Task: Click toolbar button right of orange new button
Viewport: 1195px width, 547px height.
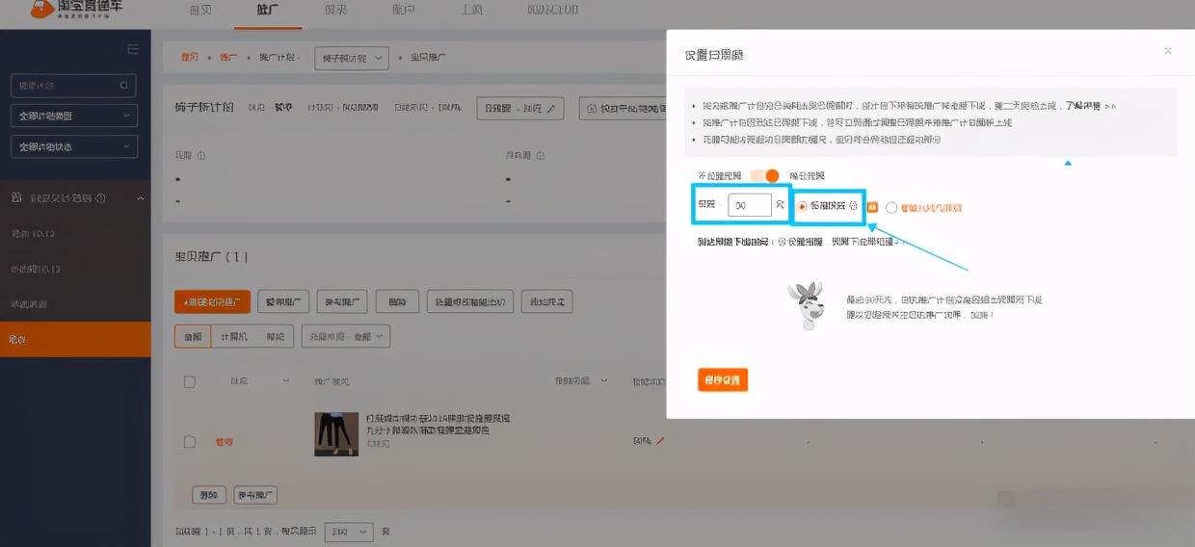Action: tap(283, 301)
